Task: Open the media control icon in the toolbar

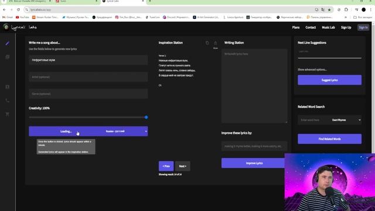Action: tap(356, 9)
